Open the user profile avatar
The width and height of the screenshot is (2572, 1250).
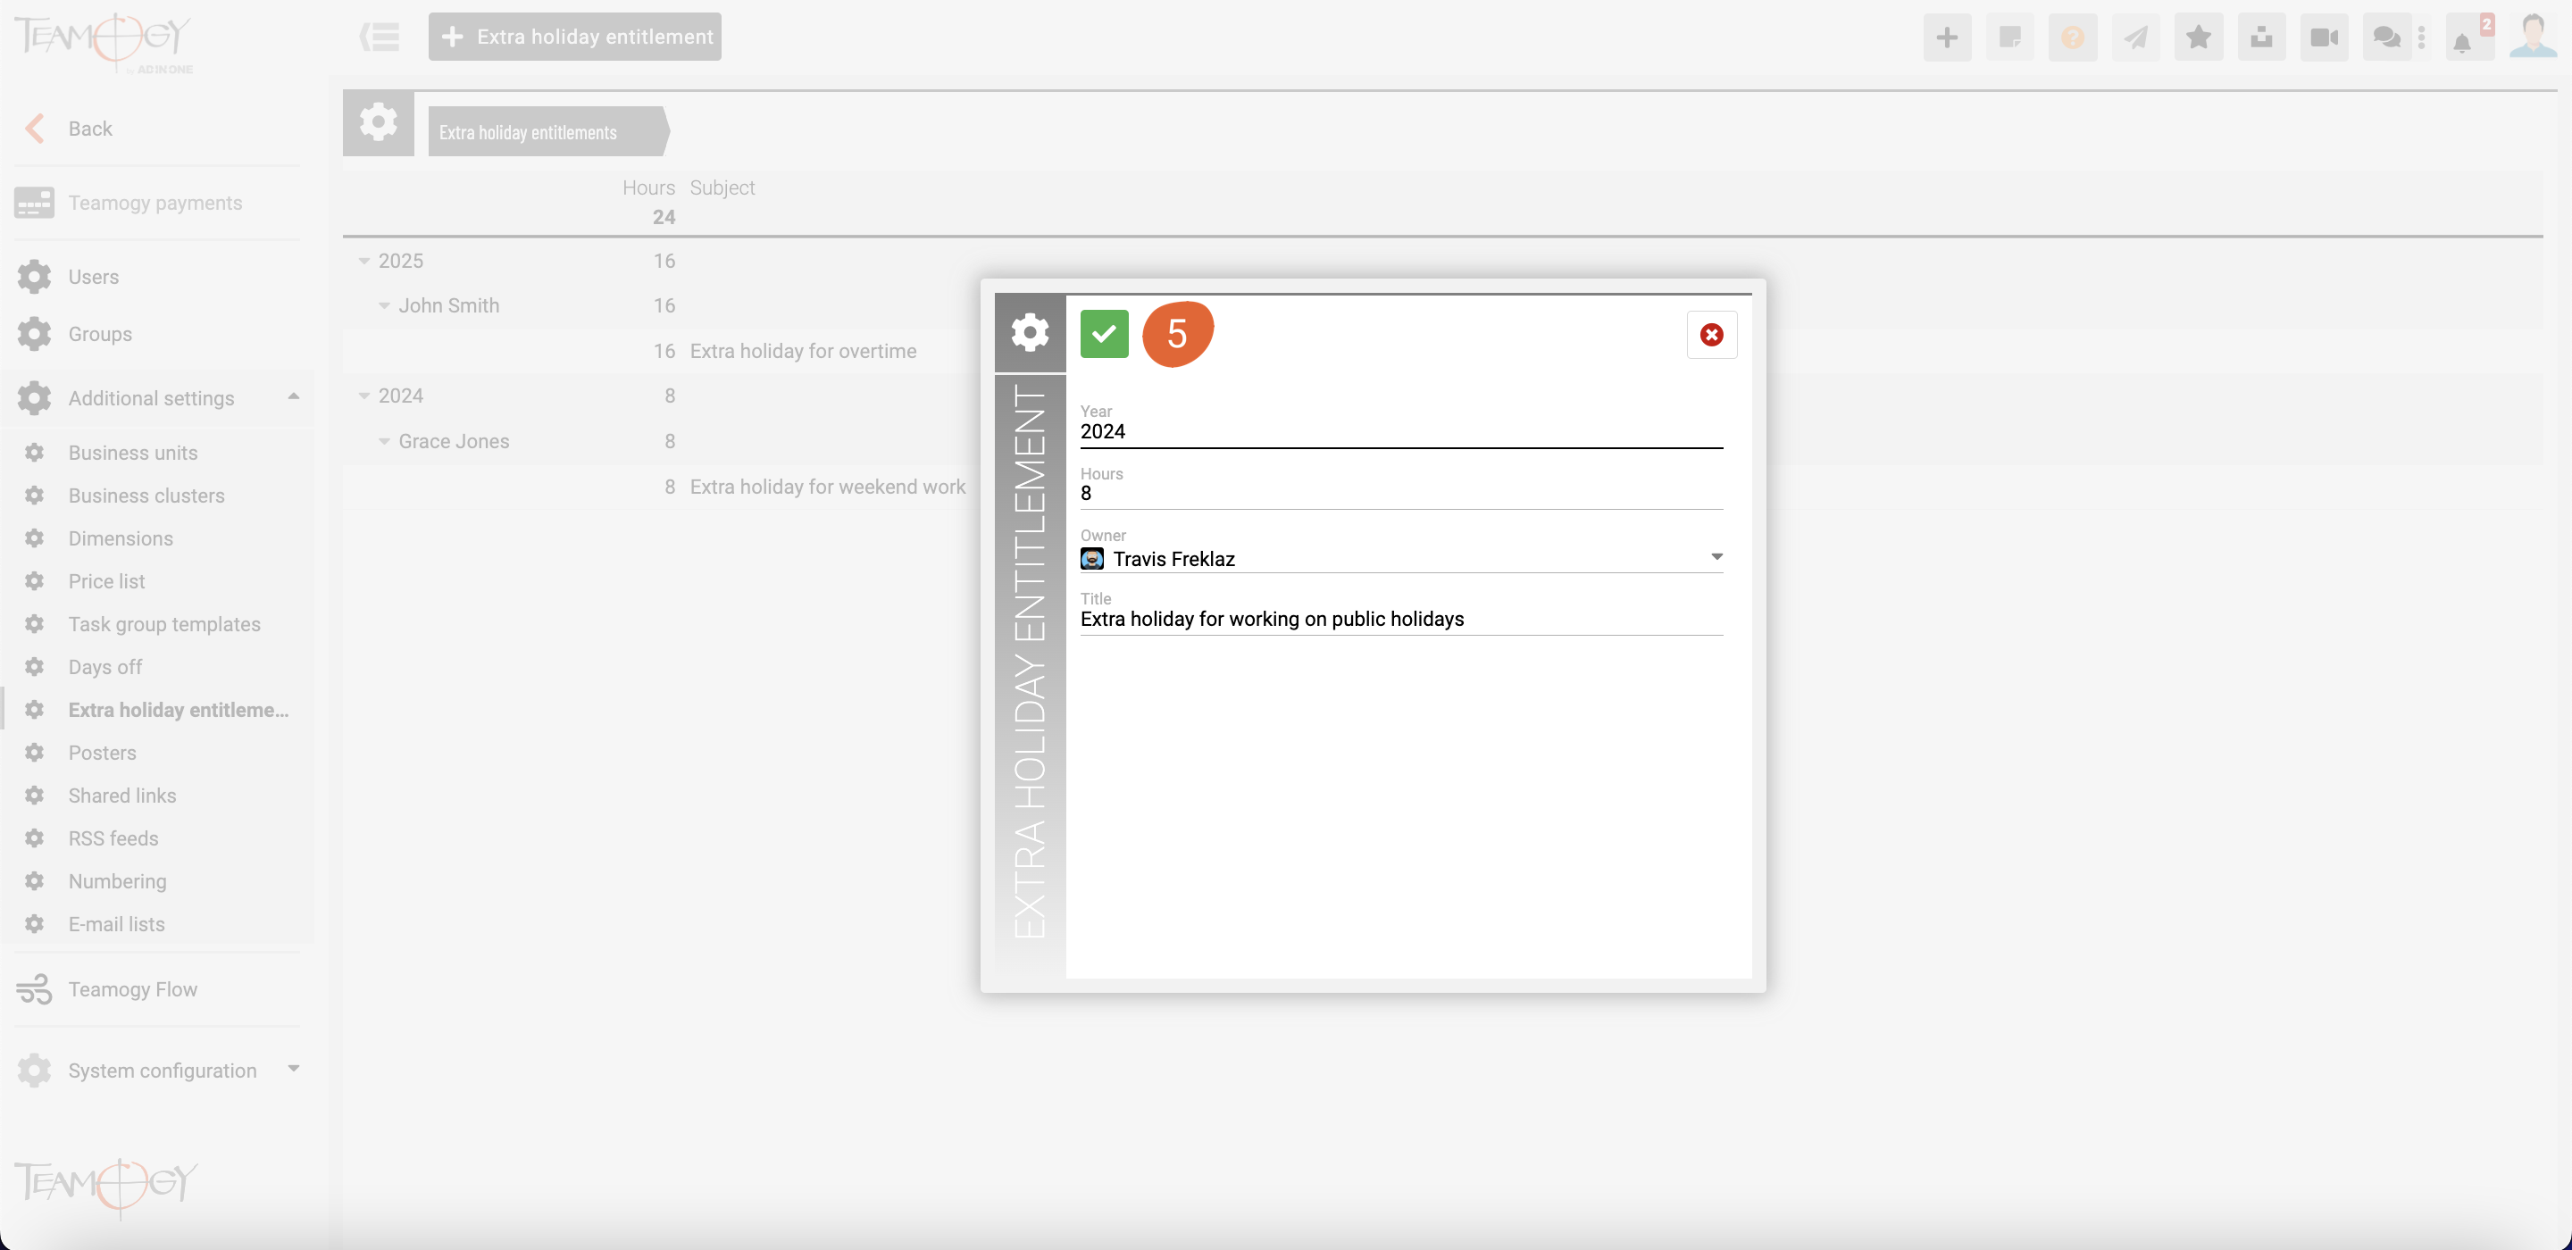(2533, 36)
